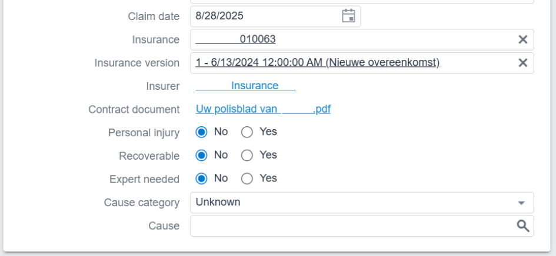Select No for Expert needed
The width and height of the screenshot is (556, 256).
(202, 178)
